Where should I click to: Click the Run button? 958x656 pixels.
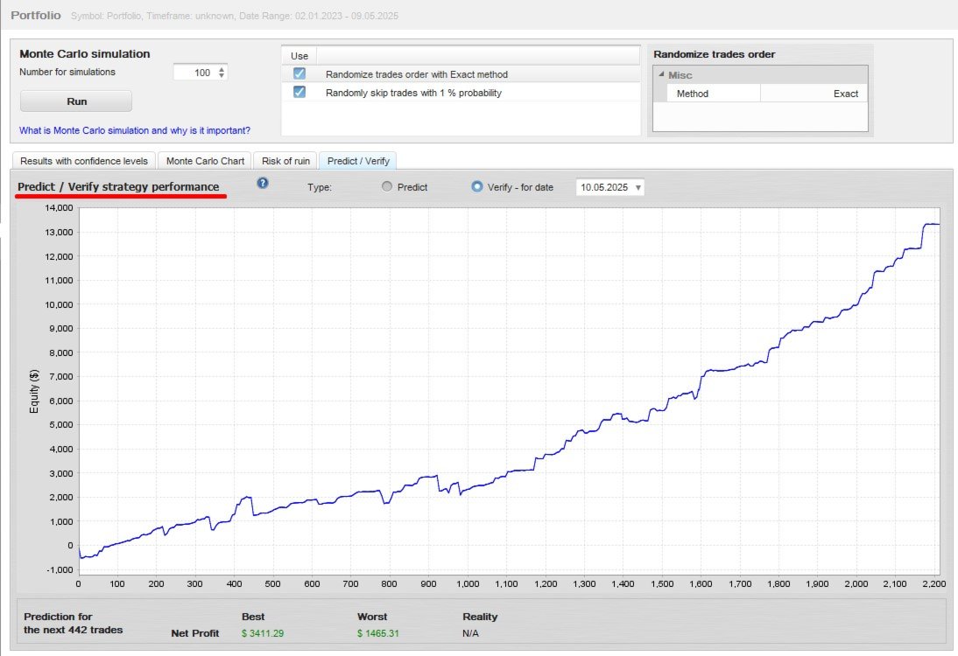pyautogui.click(x=76, y=101)
